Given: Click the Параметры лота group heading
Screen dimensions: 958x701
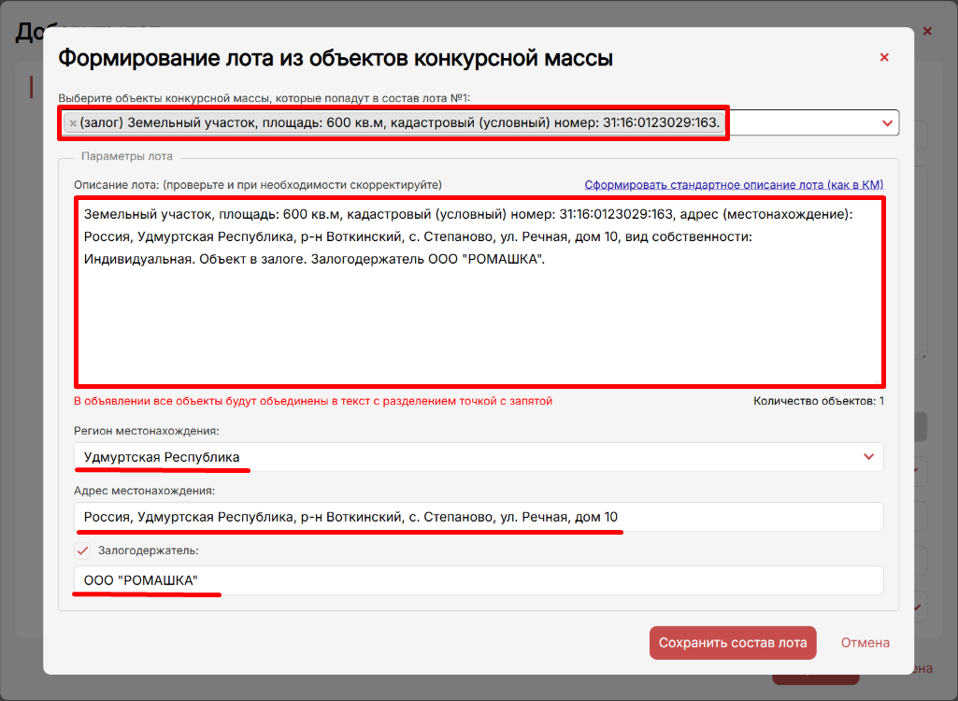Looking at the screenshot, I should coord(126,156).
